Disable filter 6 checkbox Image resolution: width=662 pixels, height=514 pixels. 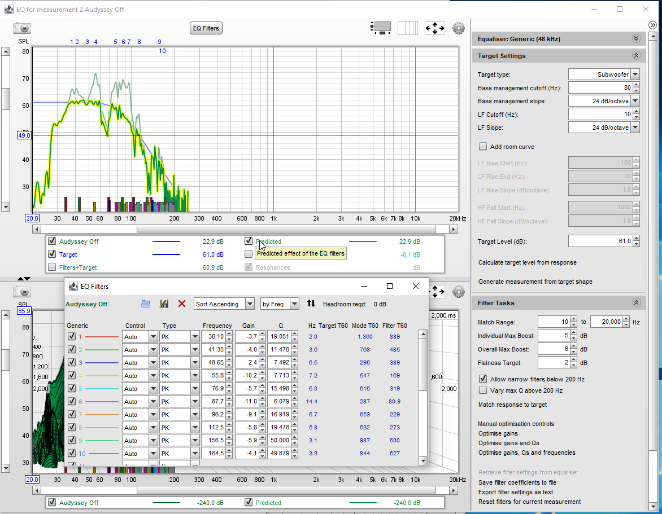pos(72,401)
